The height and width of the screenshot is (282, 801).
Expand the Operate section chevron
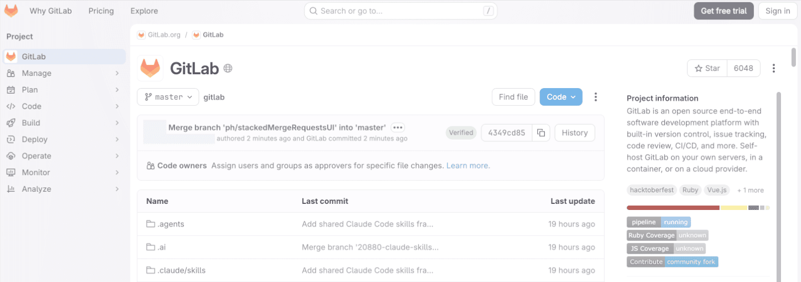click(x=117, y=156)
